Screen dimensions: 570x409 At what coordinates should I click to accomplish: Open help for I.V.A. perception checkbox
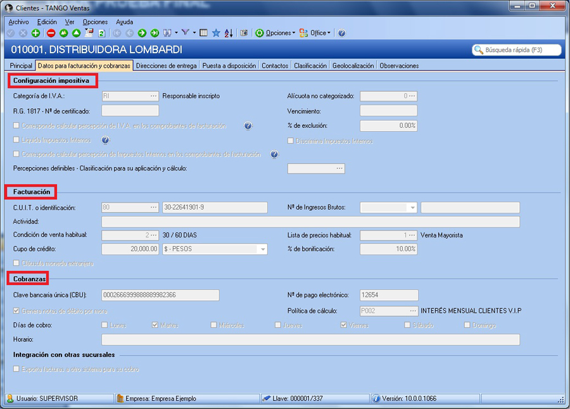click(x=248, y=126)
